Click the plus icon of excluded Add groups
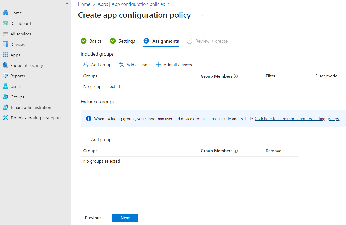Image resolution: width=346 pixels, height=225 pixels. pyautogui.click(x=86, y=139)
